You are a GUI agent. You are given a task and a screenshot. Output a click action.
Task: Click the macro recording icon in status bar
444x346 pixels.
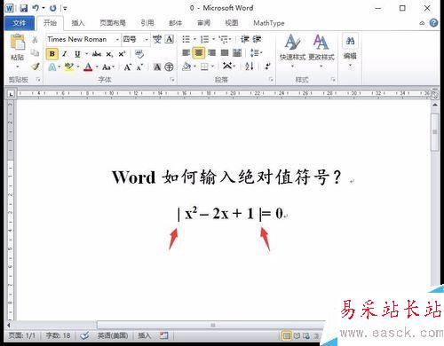[163, 335]
